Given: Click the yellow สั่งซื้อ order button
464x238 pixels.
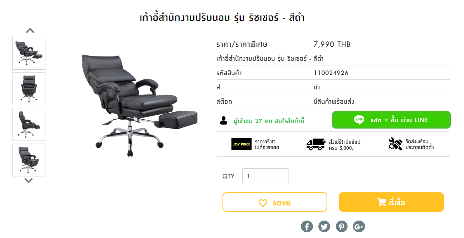Looking at the screenshot, I should point(391,202).
